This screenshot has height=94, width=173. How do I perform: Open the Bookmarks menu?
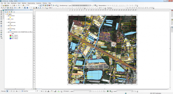pyautogui.click(x=14, y=3)
